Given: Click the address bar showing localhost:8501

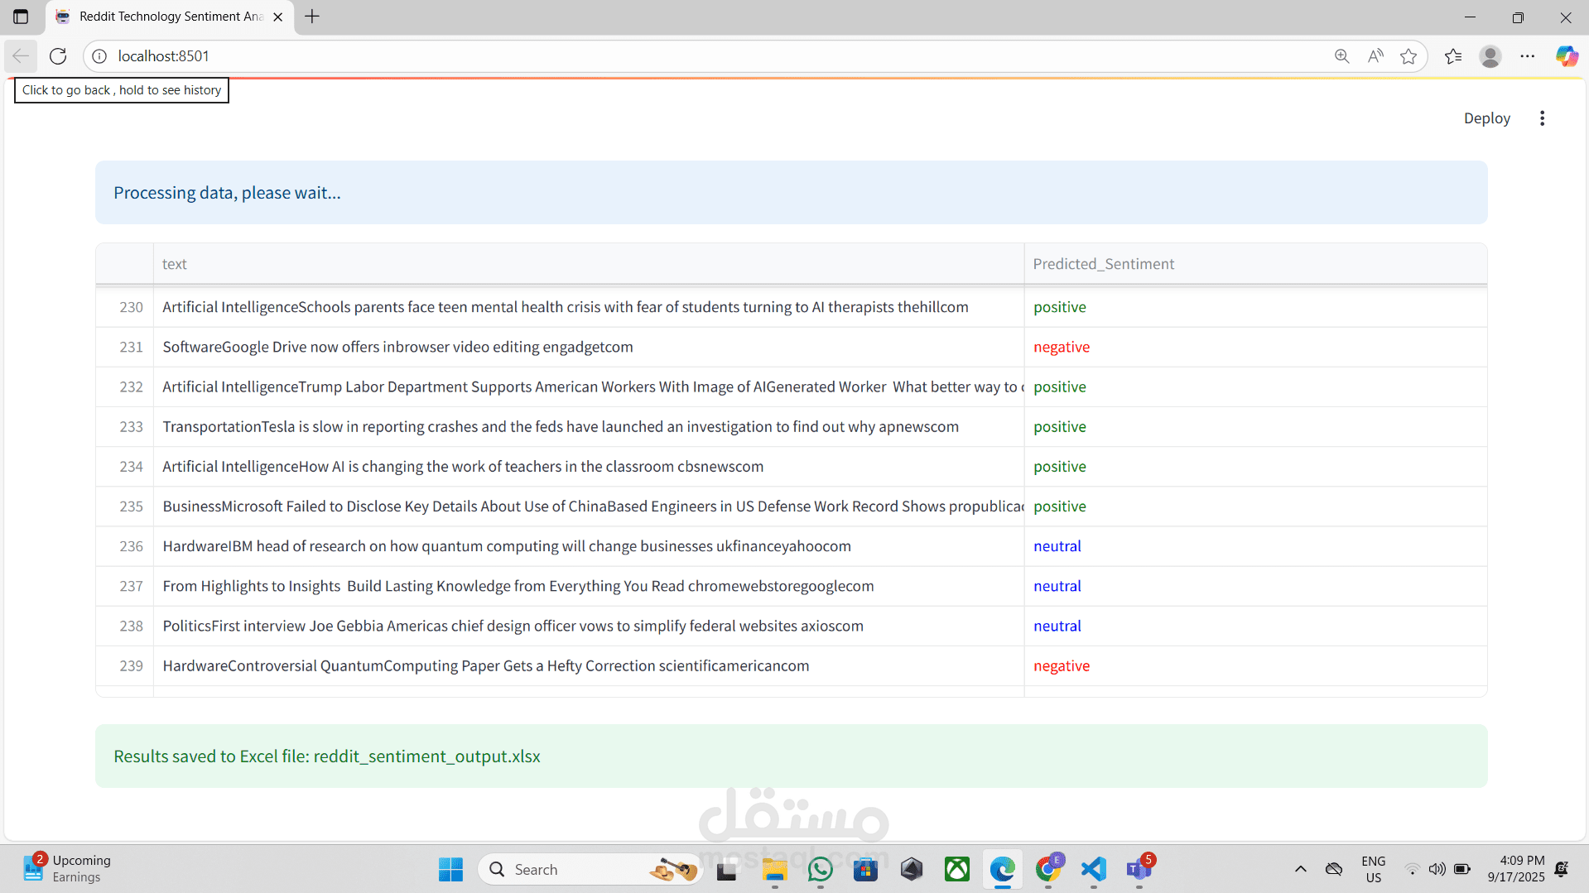Looking at the screenshot, I should 662,56.
